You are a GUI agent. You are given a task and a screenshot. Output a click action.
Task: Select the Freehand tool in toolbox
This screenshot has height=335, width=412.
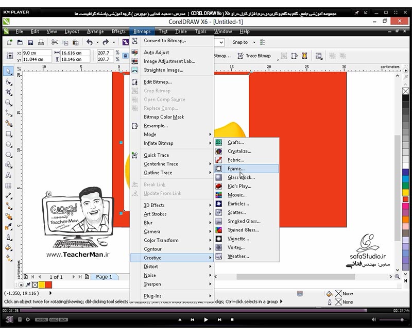tap(9, 113)
